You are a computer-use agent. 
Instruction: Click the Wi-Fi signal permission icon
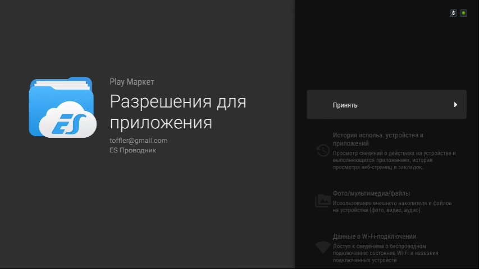pos(322,247)
